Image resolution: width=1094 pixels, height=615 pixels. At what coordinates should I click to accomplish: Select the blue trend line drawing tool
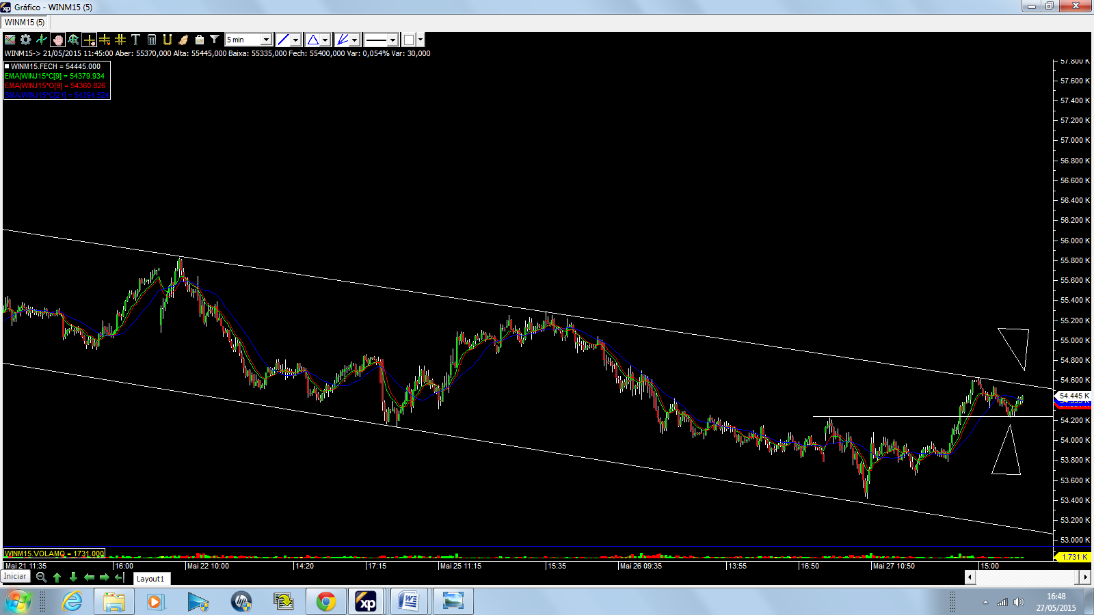pyautogui.click(x=283, y=40)
